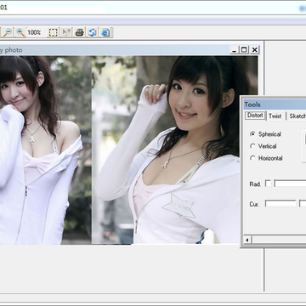The image size is (306, 306).
Task: Click the blue refresh arrows icon
Action: click(x=93, y=32)
